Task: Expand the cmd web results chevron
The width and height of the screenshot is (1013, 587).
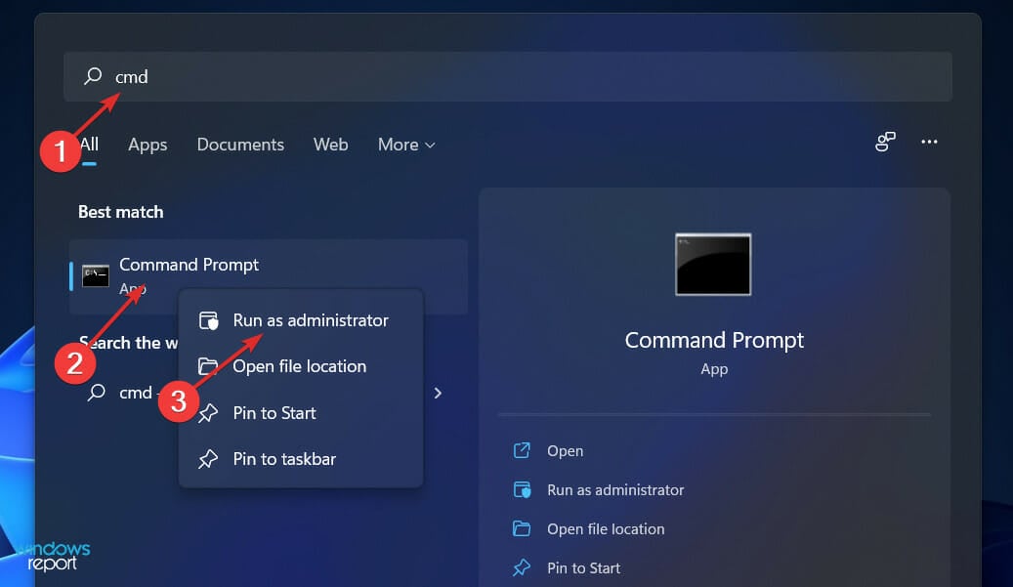Action: tap(438, 393)
